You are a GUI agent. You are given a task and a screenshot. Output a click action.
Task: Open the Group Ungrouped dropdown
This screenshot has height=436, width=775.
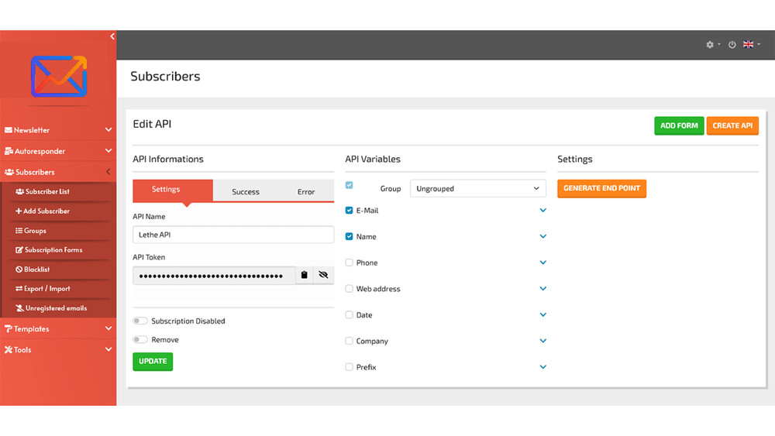(x=478, y=189)
